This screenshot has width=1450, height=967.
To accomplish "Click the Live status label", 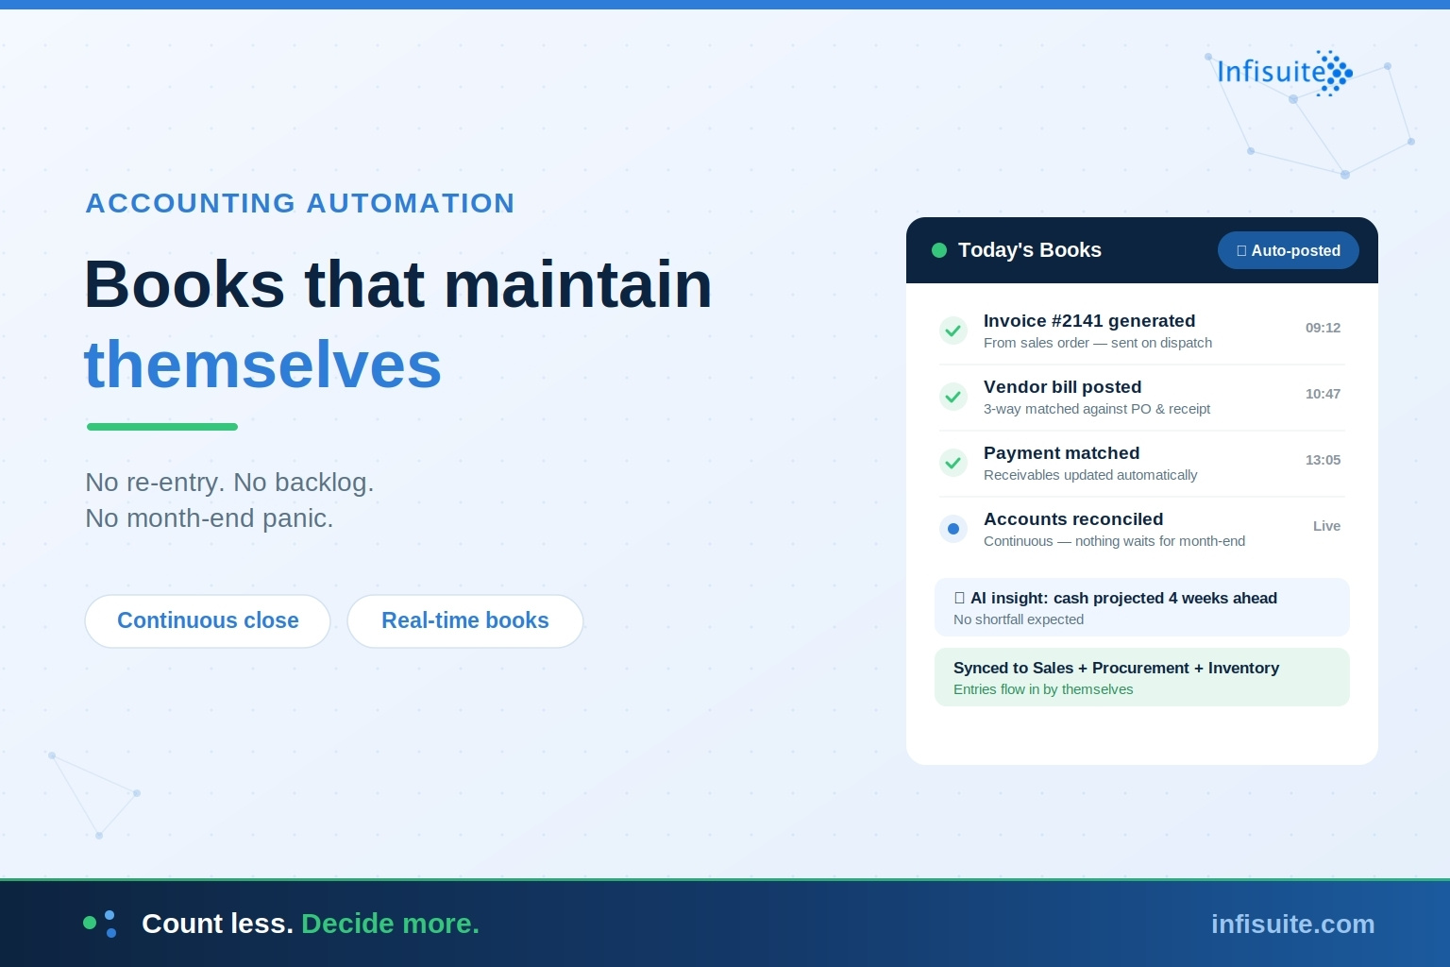I will pos(1326,526).
